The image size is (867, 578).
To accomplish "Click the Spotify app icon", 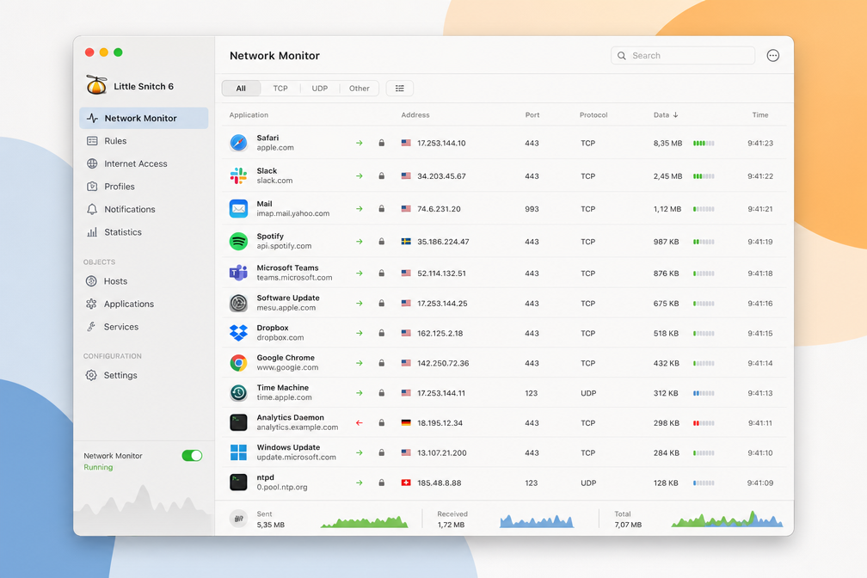I will [x=238, y=241].
